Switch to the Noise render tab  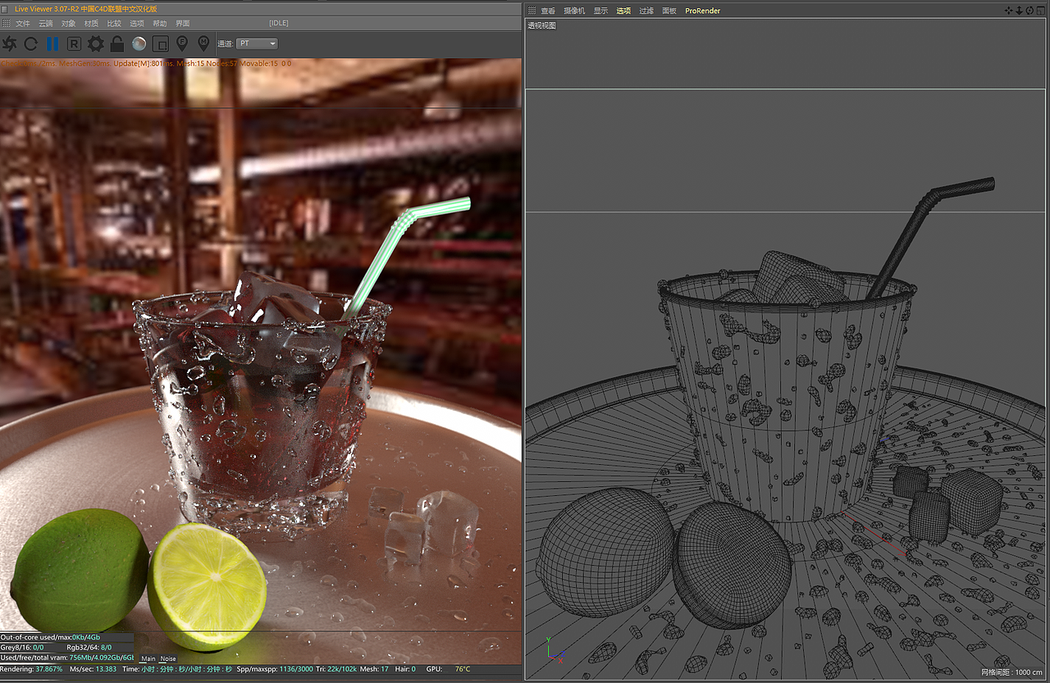(x=167, y=658)
